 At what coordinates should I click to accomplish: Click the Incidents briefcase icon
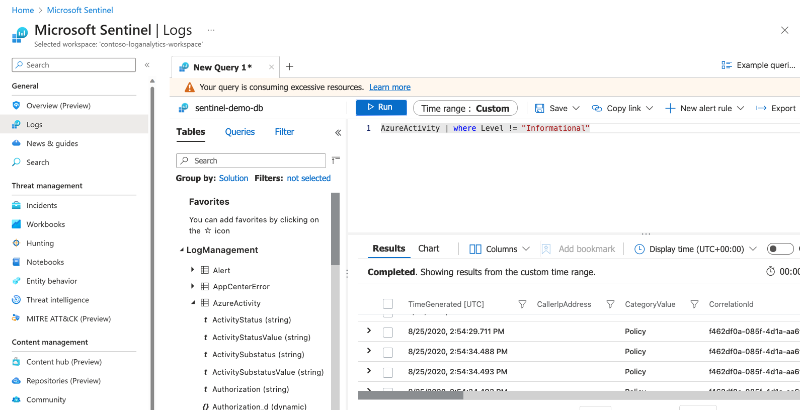click(x=16, y=205)
